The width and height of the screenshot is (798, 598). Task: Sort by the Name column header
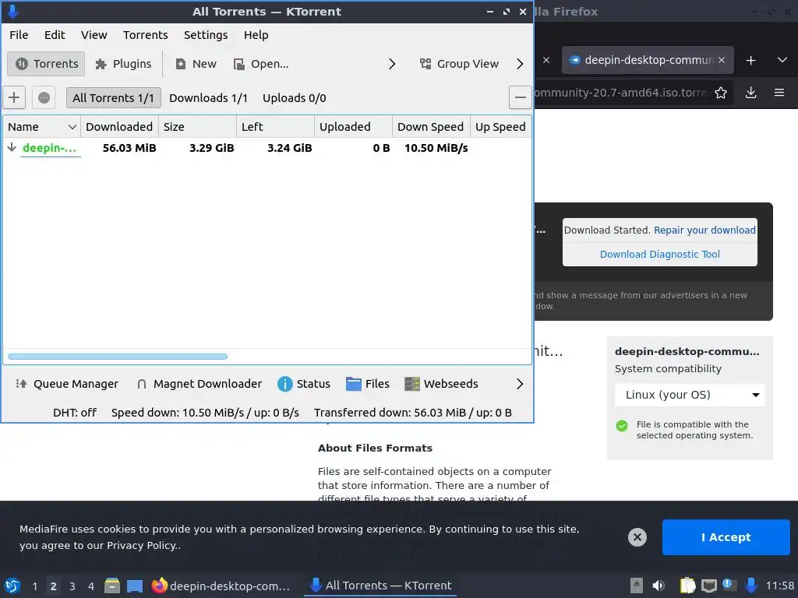pyautogui.click(x=42, y=127)
